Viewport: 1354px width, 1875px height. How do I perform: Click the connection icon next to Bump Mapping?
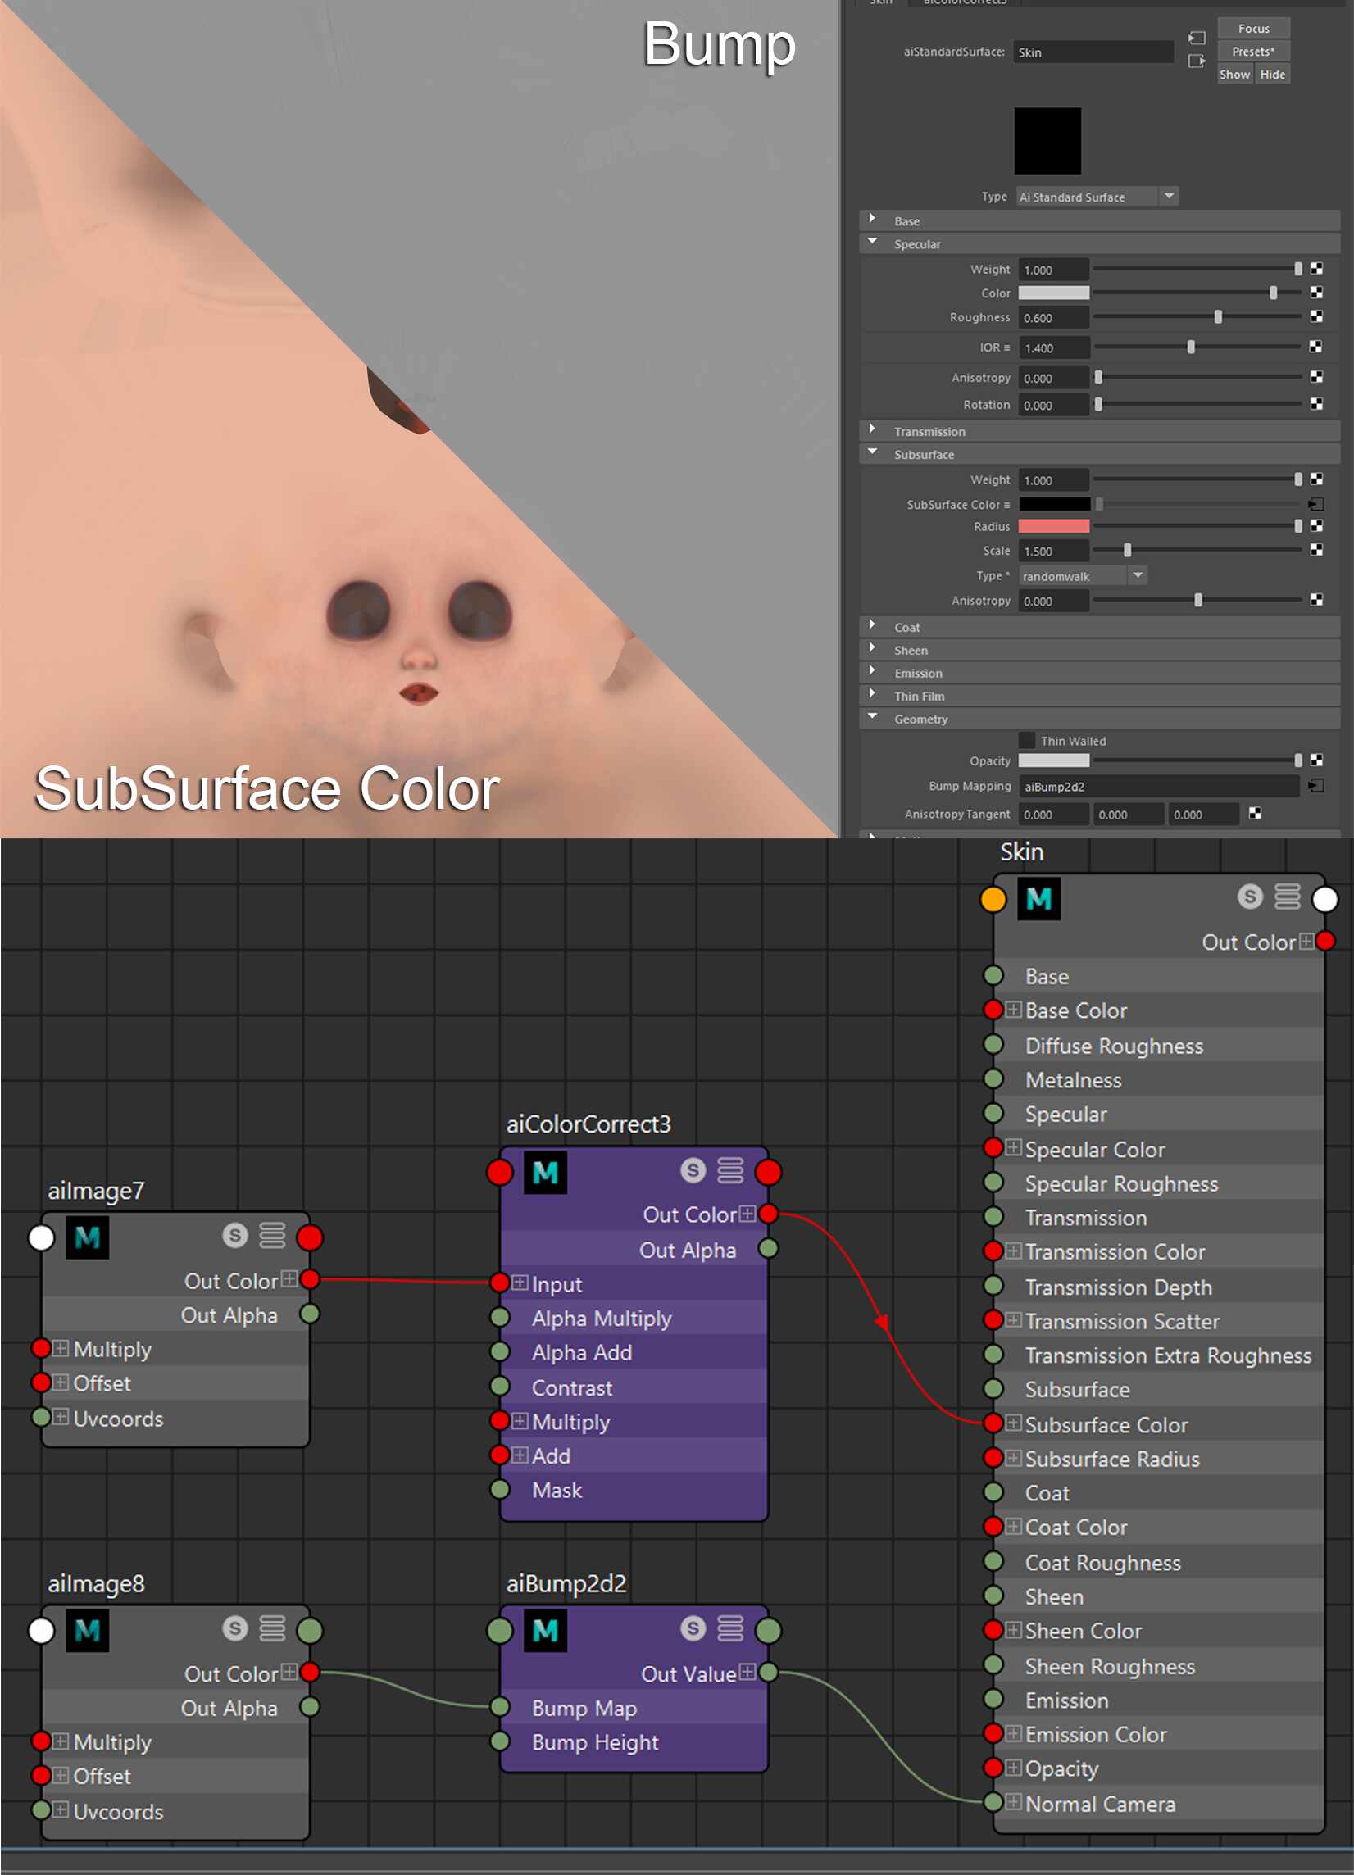point(1317,786)
